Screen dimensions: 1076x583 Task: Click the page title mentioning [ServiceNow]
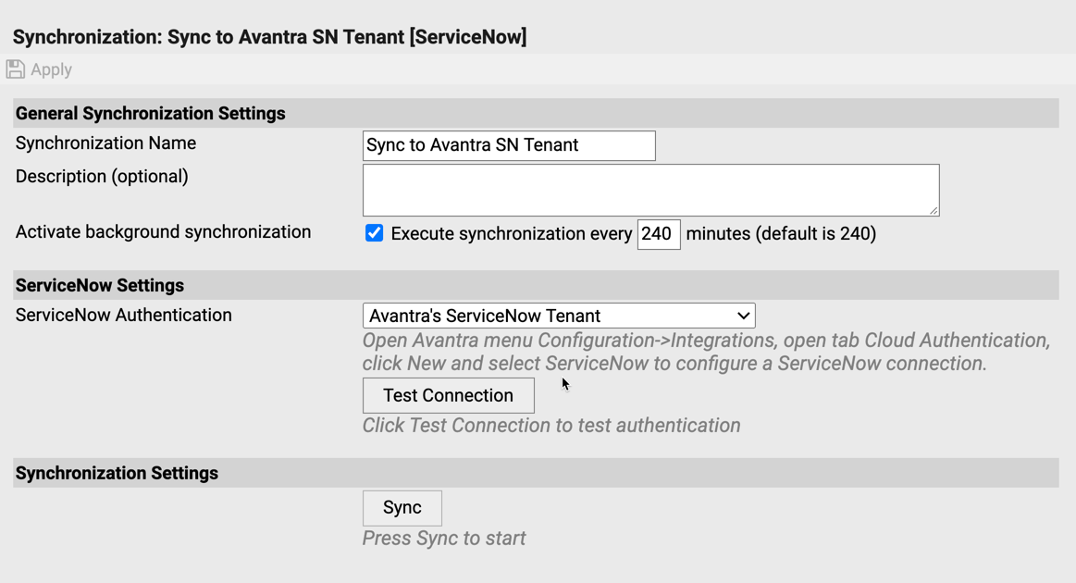(269, 37)
